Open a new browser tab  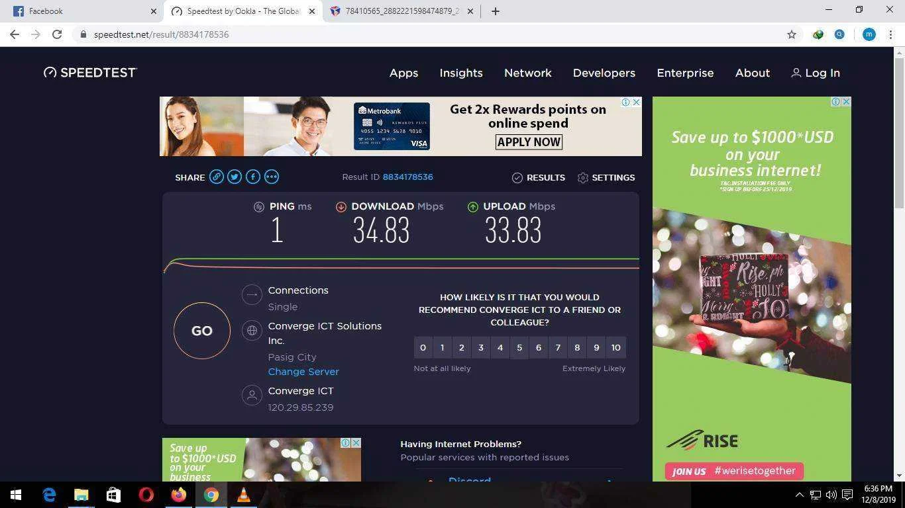pyautogui.click(x=496, y=11)
